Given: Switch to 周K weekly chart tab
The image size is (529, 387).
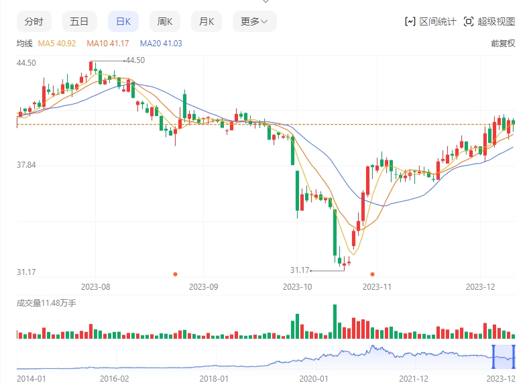Looking at the screenshot, I should tap(164, 21).
